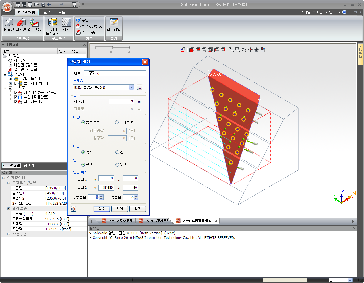The height and width of the screenshot is (283, 364).
Task: Open the 부재종류 member type dropdown
Action: (x=131, y=87)
